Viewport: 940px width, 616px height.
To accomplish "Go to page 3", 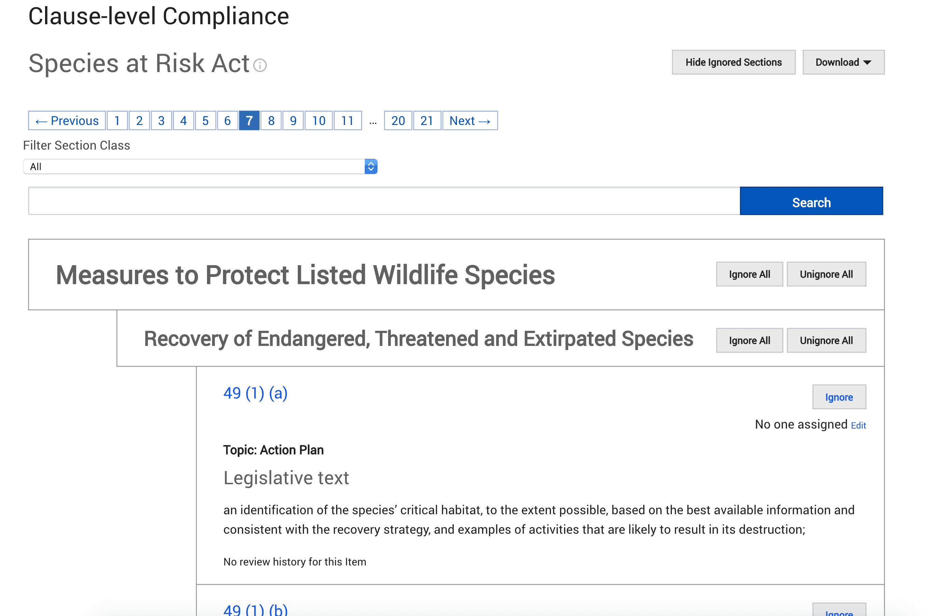I will (161, 121).
